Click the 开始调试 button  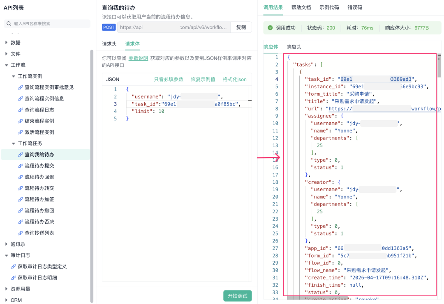point(237,296)
